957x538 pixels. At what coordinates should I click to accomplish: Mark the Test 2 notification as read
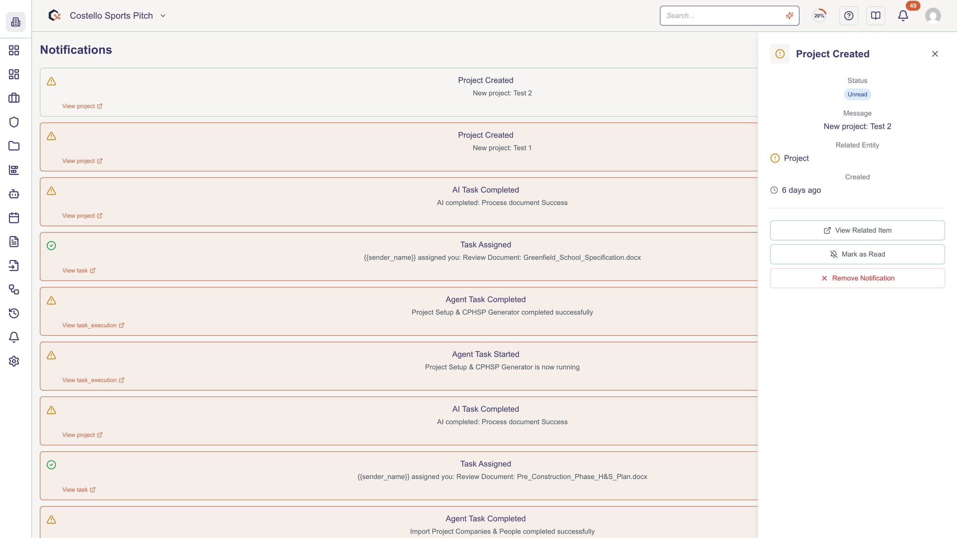[x=857, y=254]
